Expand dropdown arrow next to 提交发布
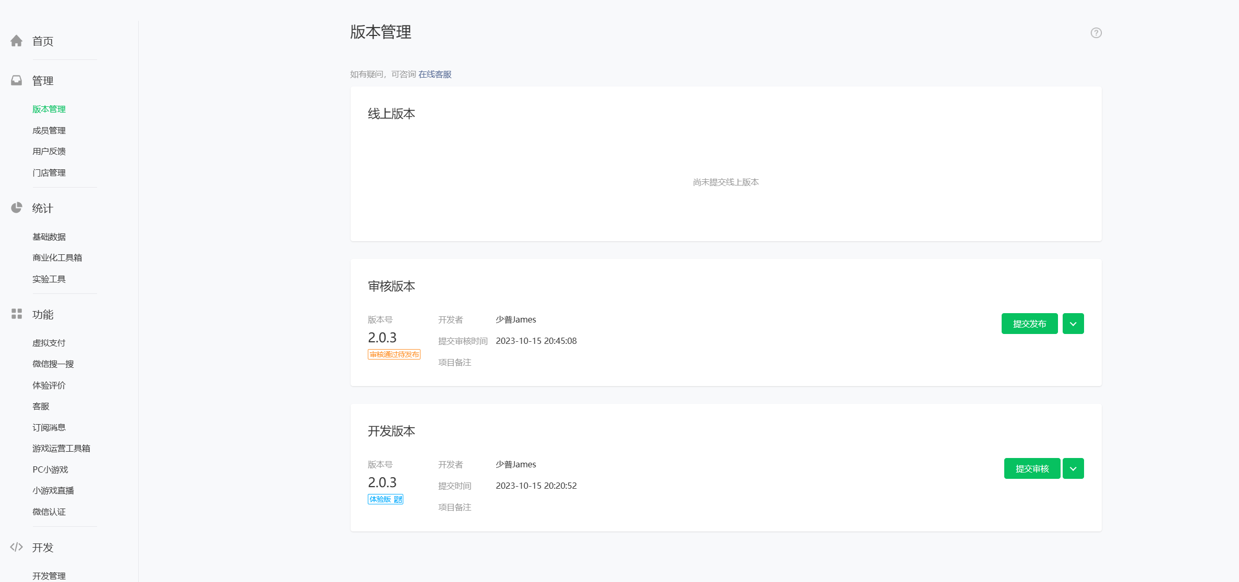Screen dimensions: 1239x582 1073,324
